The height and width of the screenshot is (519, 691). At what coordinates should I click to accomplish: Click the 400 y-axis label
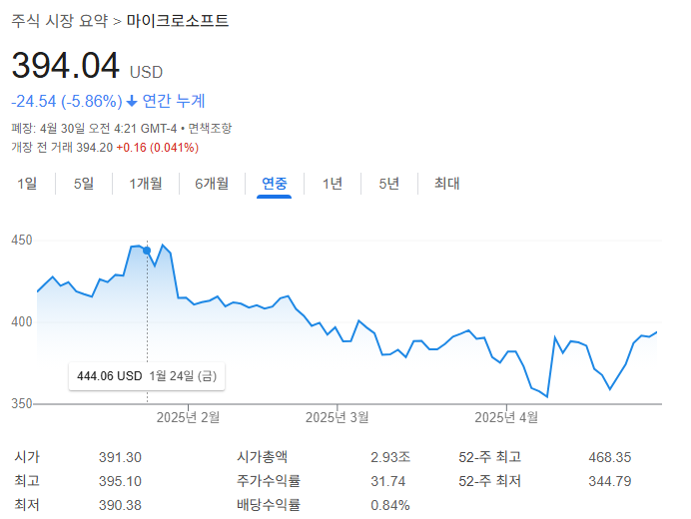click(x=22, y=322)
